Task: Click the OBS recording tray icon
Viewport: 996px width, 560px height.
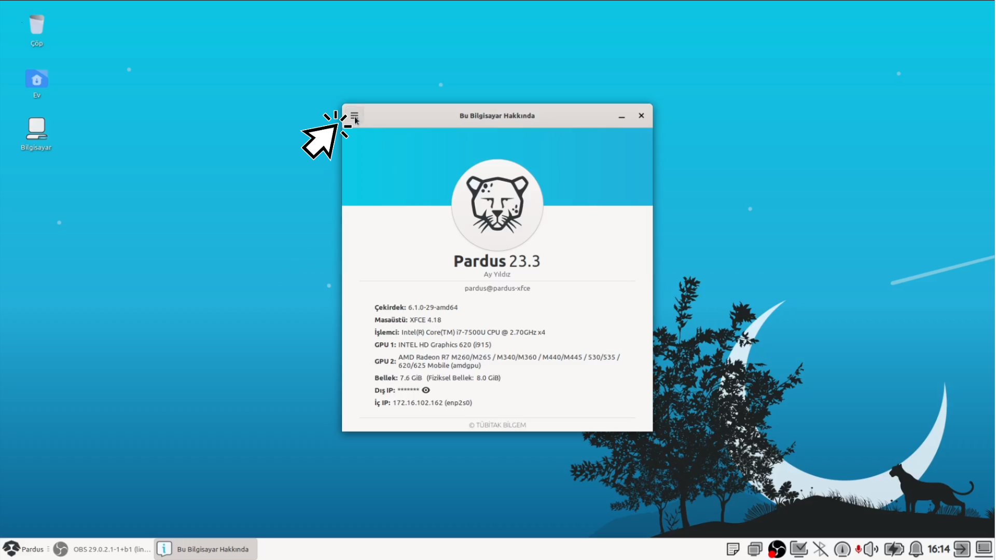Action: pos(777,549)
